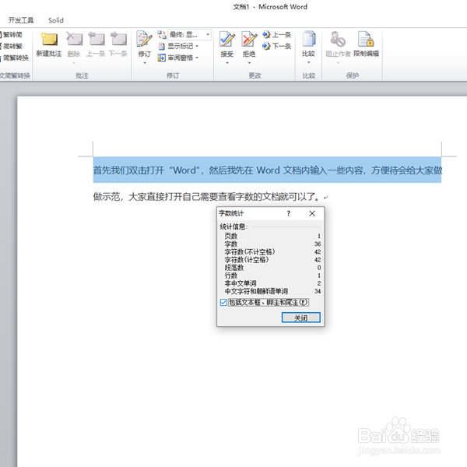
Task: Expand the arrow under 拒绝 button
Action: point(249,63)
